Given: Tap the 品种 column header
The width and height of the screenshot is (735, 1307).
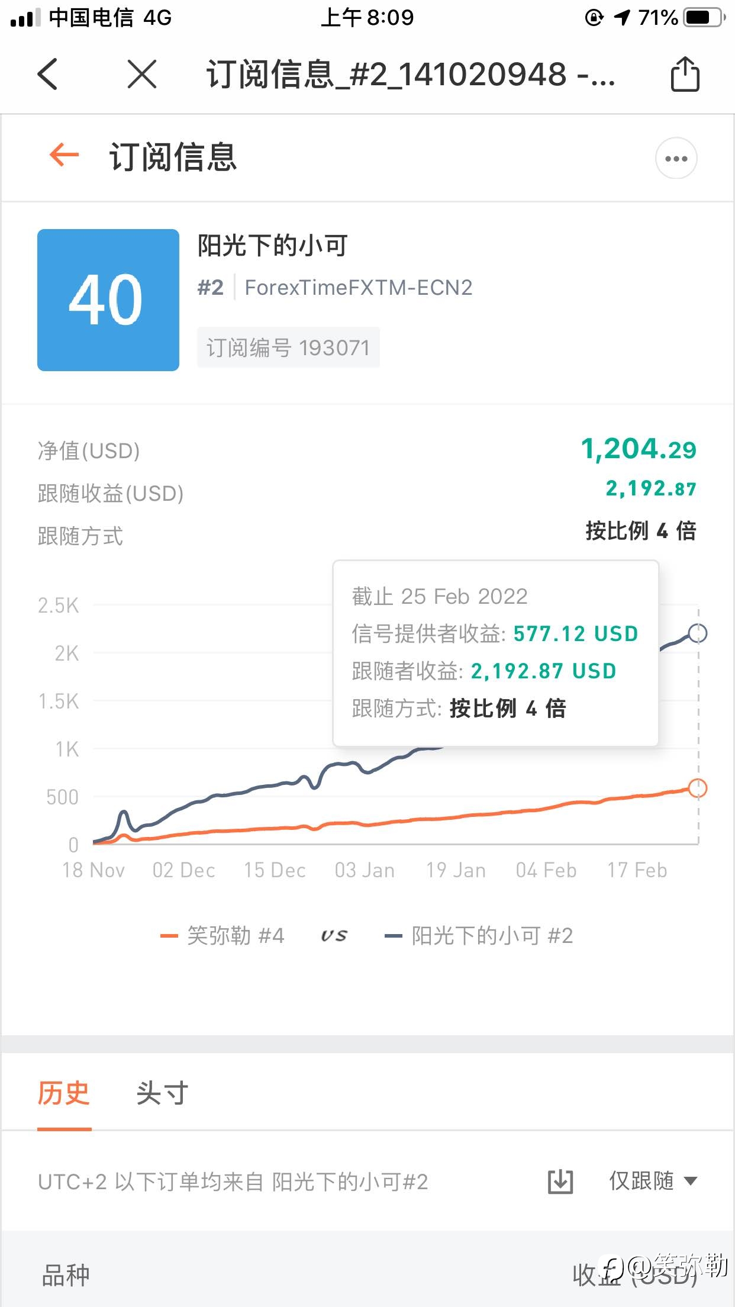Looking at the screenshot, I should pyautogui.click(x=66, y=1275).
